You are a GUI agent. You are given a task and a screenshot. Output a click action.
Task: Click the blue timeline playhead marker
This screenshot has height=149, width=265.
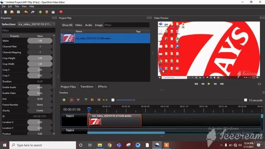(89, 109)
